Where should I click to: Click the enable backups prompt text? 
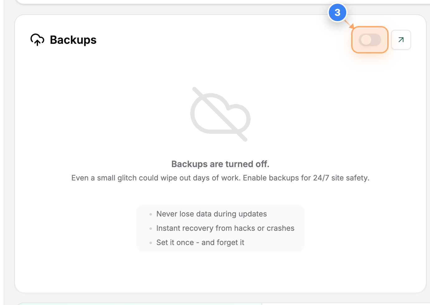pos(220,178)
